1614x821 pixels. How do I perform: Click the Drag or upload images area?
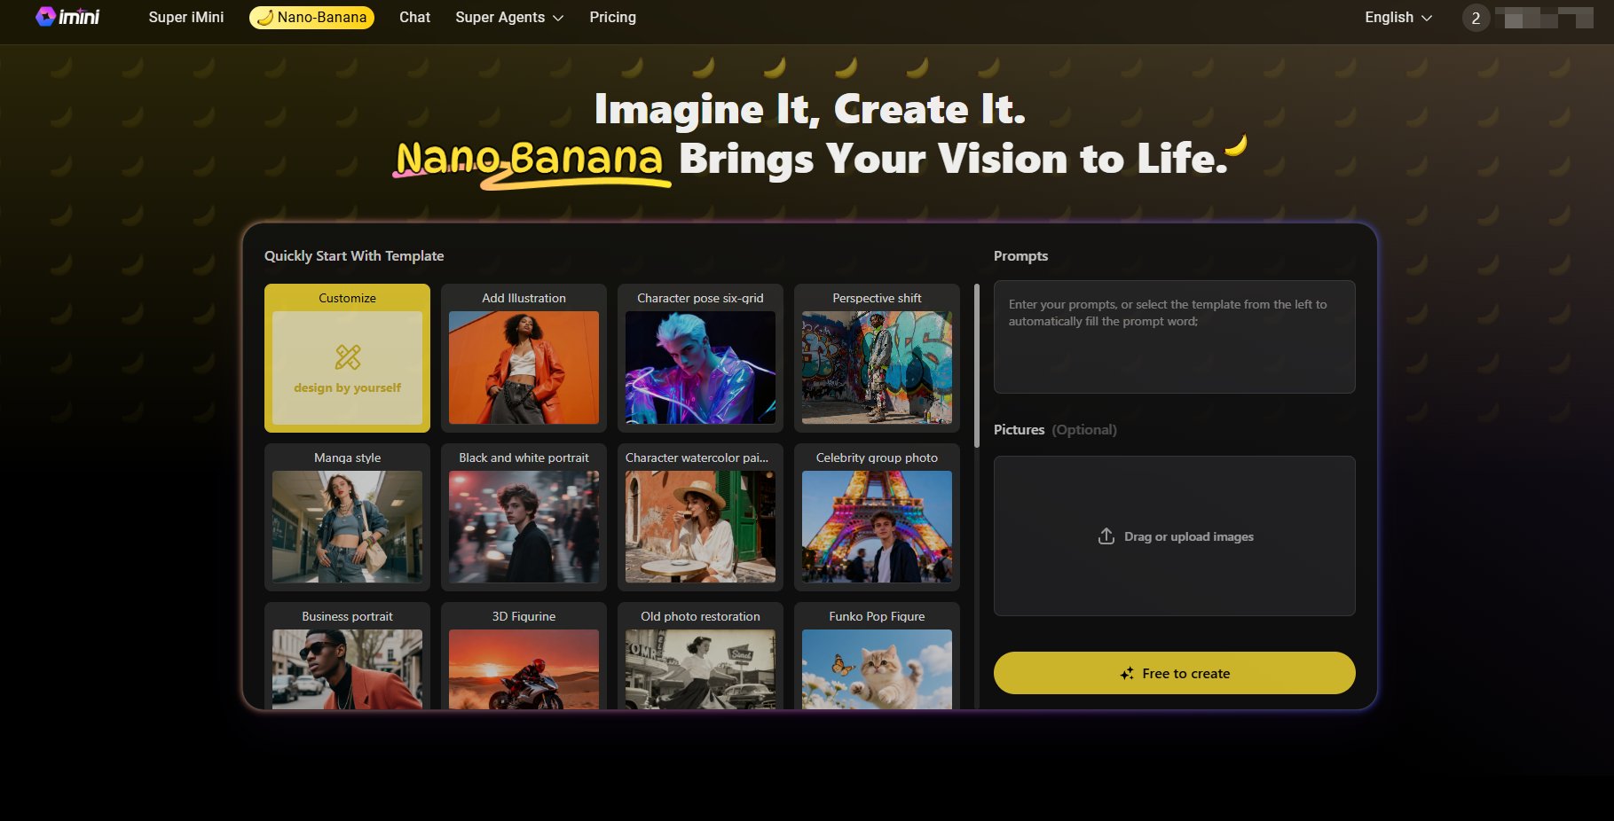1174,536
